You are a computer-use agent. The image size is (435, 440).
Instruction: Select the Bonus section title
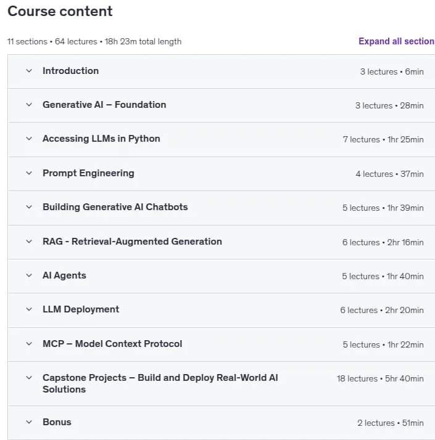pyautogui.click(x=57, y=422)
